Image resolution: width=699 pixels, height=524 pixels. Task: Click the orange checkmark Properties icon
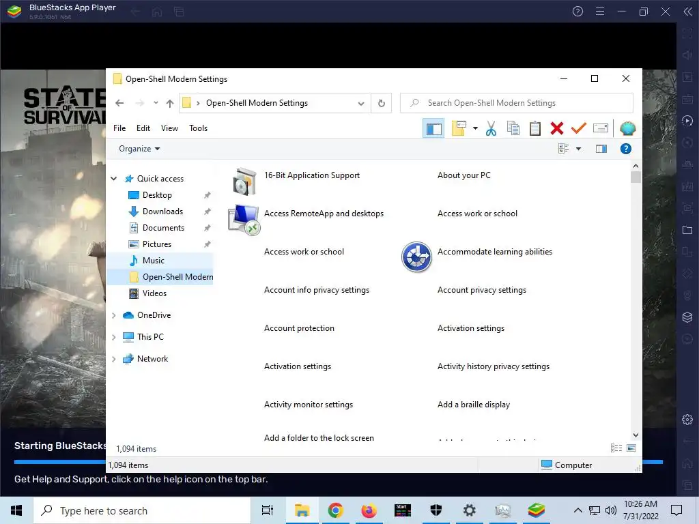578,128
